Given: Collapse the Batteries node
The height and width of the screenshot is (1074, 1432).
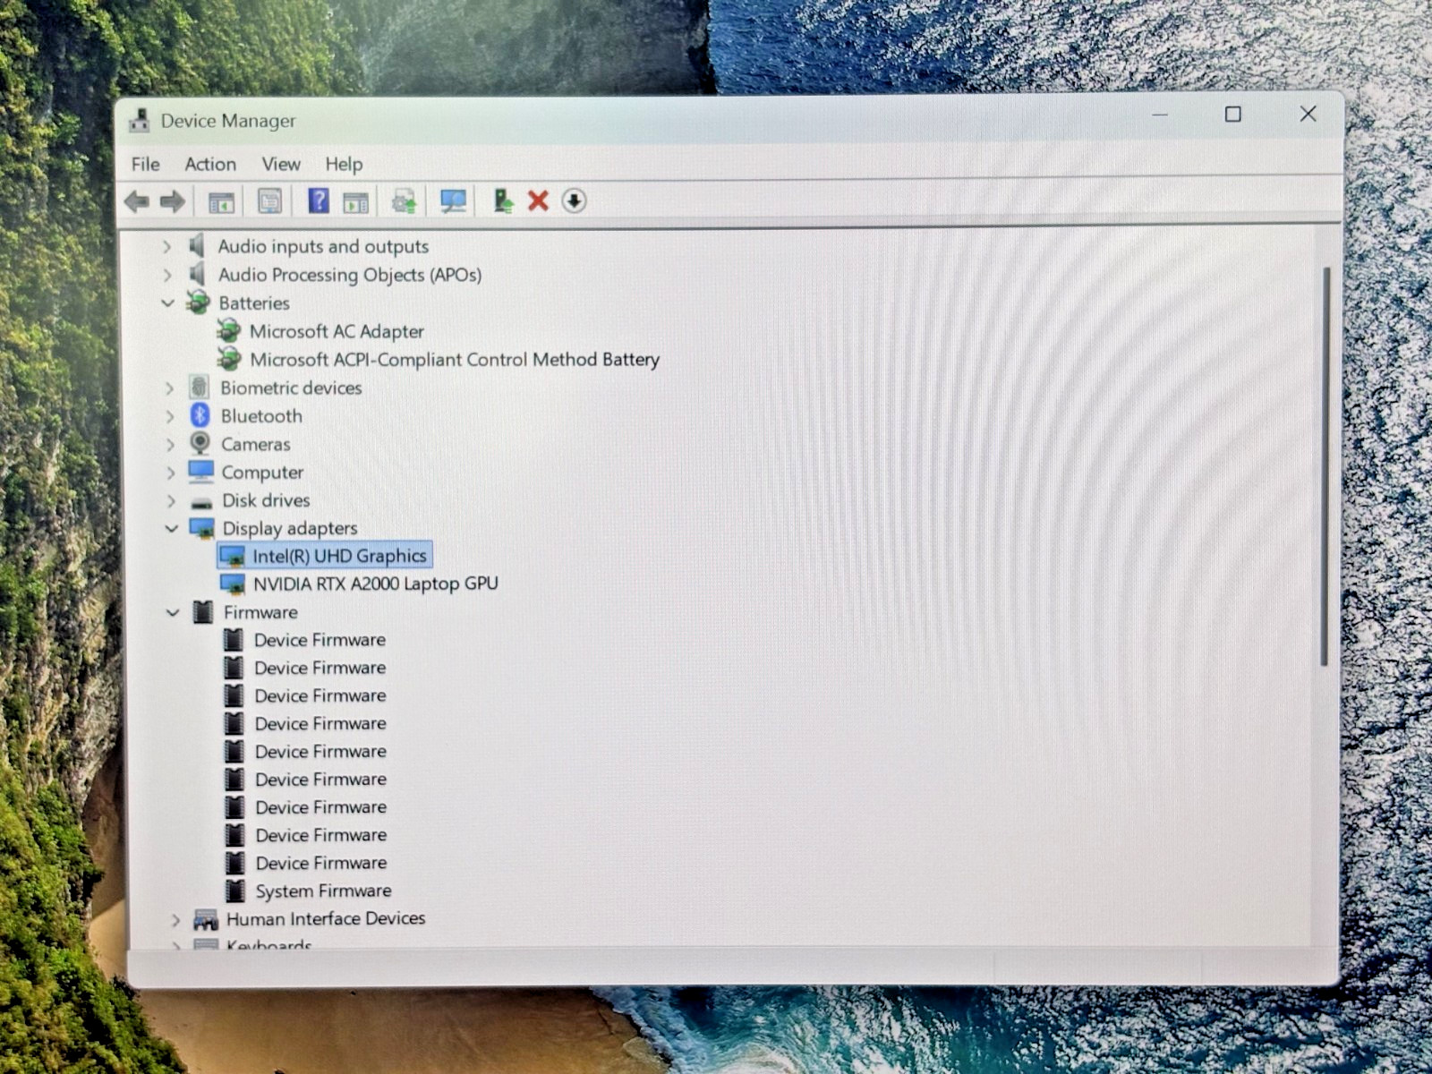Looking at the screenshot, I should pyautogui.click(x=167, y=303).
